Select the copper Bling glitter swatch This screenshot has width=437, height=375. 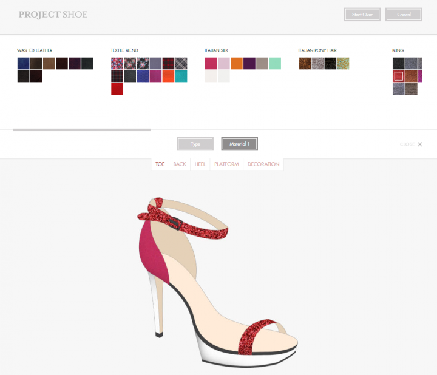coord(412,76)
